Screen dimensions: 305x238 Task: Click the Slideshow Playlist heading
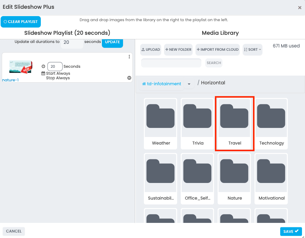pyautogui.click(x=67, y=33)
